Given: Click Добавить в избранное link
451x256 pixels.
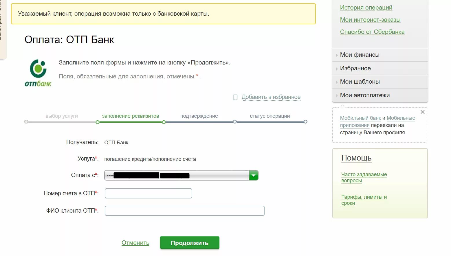Looking at the screenshot, I should click(x=271, y=97).
